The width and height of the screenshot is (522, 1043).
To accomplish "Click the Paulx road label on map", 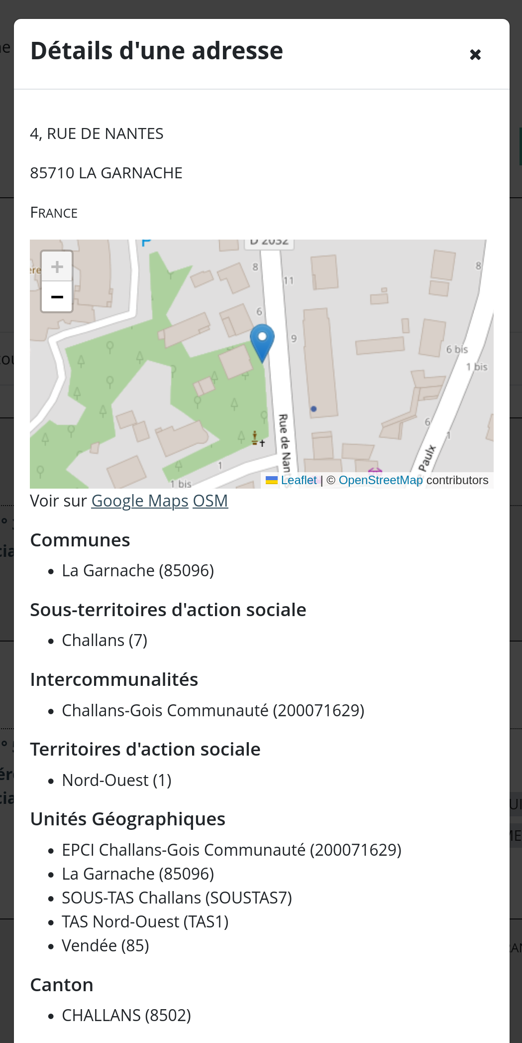I will click(x=427, y=458).
